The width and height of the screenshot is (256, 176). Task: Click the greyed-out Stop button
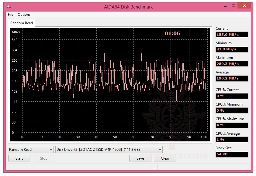(44, 158)
